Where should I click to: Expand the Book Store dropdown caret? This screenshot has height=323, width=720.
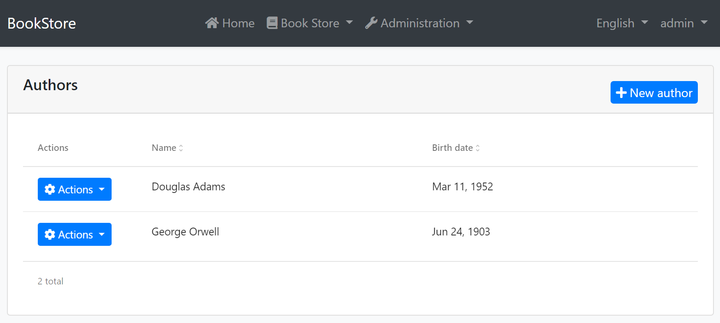click(350, 23)
